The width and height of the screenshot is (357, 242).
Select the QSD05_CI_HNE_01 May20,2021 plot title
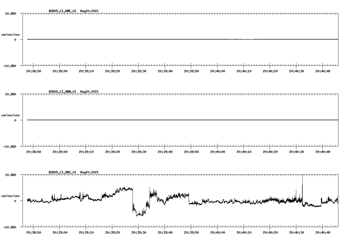pos(74,11)
